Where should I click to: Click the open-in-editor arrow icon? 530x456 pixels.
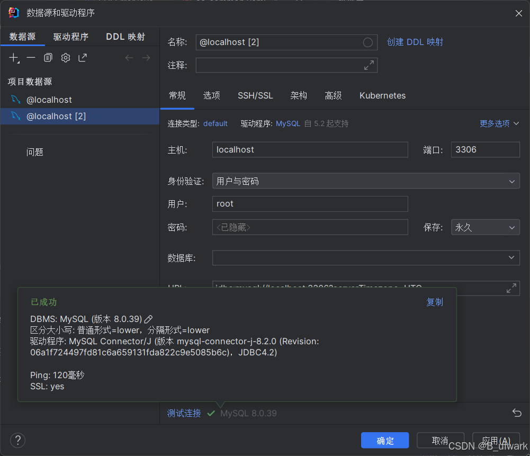[83, 58]
